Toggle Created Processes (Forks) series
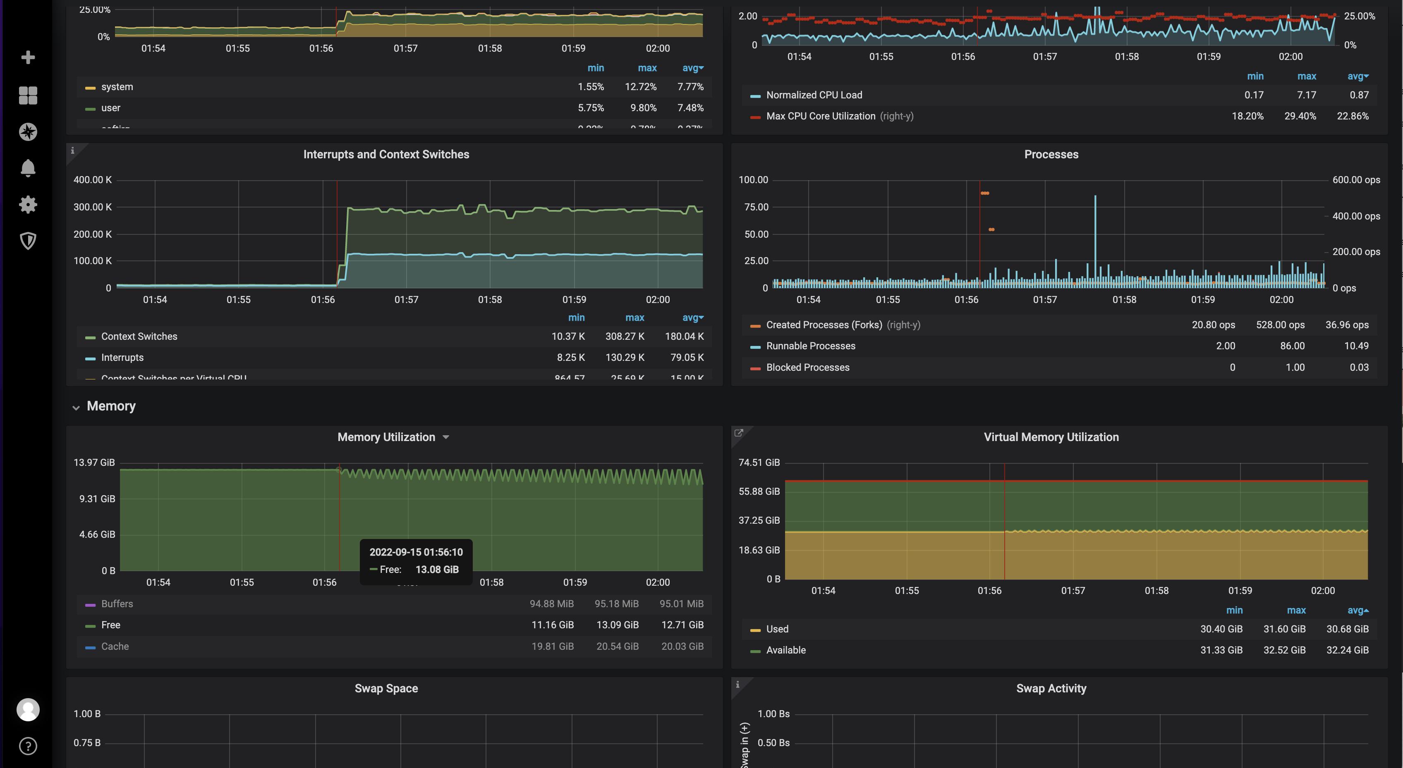1403x768 pixels. tap(824, 325)
